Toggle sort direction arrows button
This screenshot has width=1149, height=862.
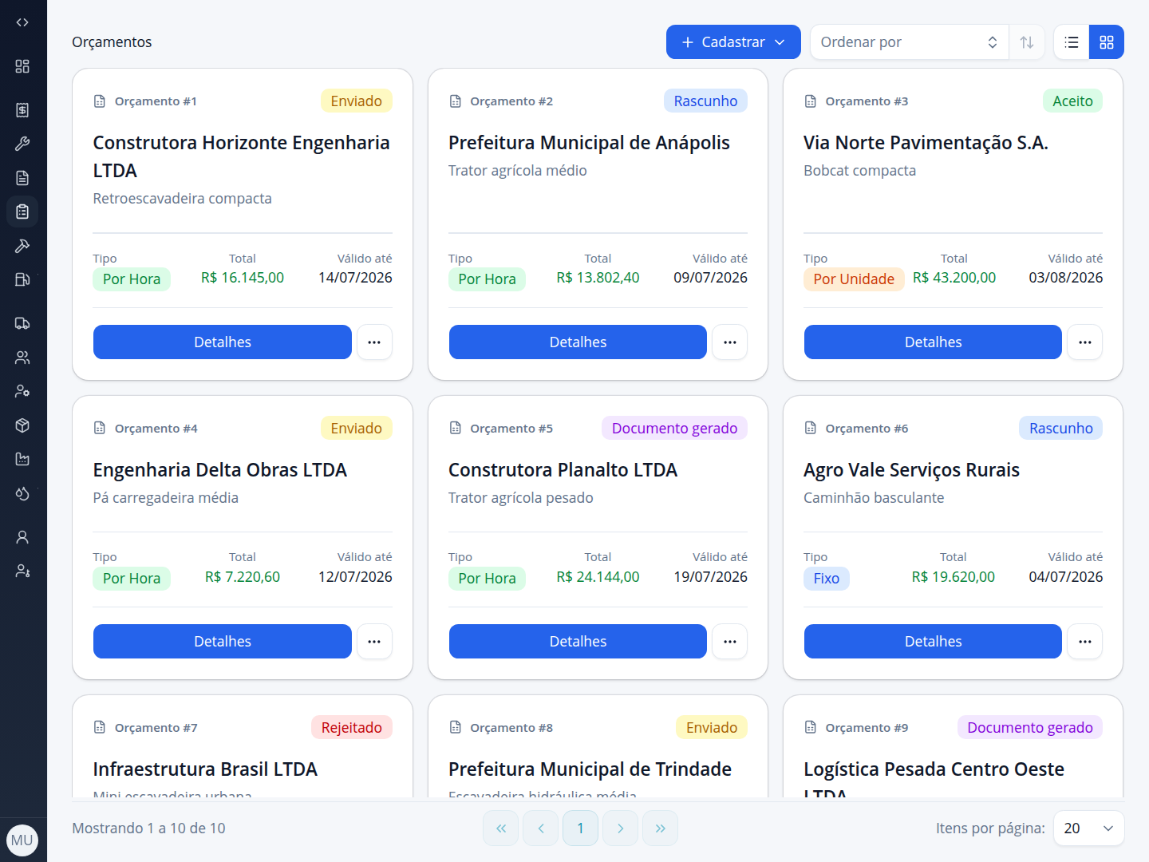(1027, 42)
